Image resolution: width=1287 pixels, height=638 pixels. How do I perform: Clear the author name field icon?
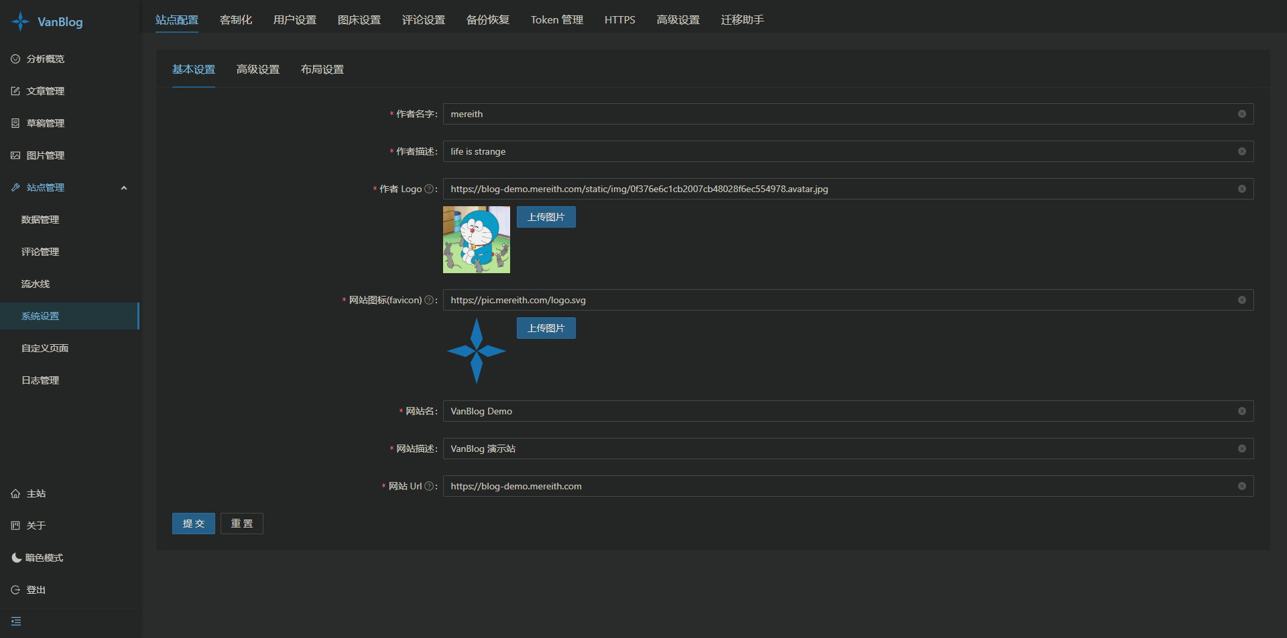tap(1241, 114)
